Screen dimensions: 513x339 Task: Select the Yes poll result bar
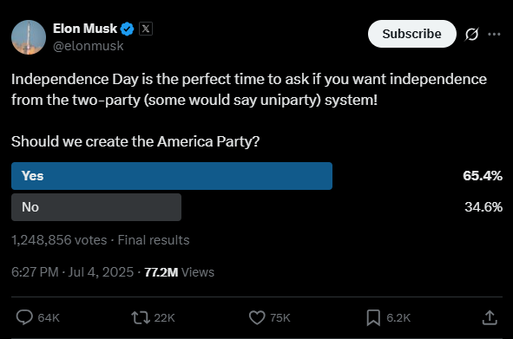[x=172, y=176]
